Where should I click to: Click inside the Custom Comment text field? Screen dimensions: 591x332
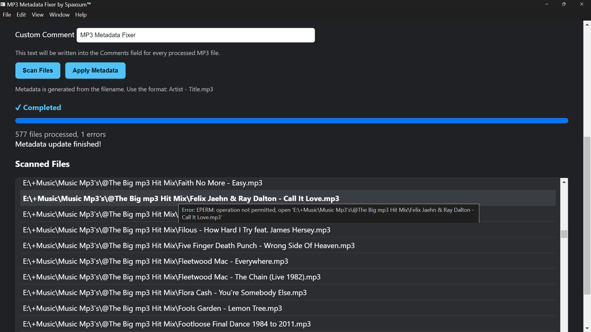(x=196, y=35)
